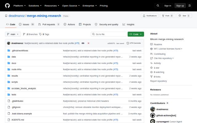Open the #75 link in docs row

[x=116, y=63]
